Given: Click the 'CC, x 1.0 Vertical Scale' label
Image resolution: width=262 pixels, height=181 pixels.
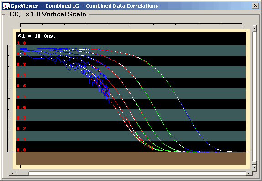Looking at the screenshot, I should [48, 14].
